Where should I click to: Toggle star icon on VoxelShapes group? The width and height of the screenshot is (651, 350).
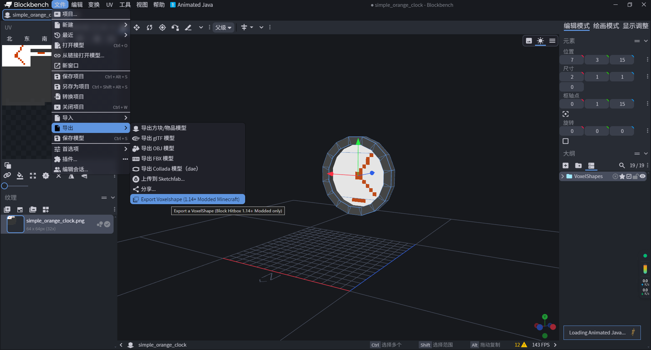pos(622,176)
